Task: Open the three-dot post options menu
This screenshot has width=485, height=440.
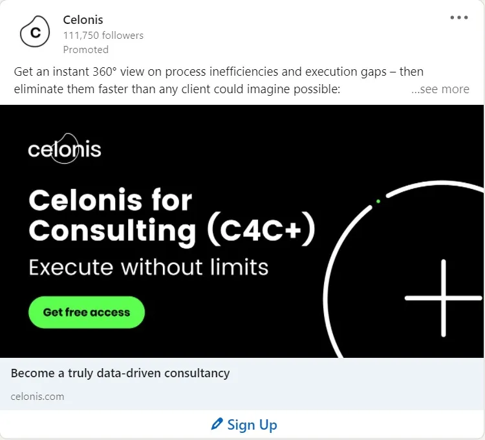Action: coord(459,17)
